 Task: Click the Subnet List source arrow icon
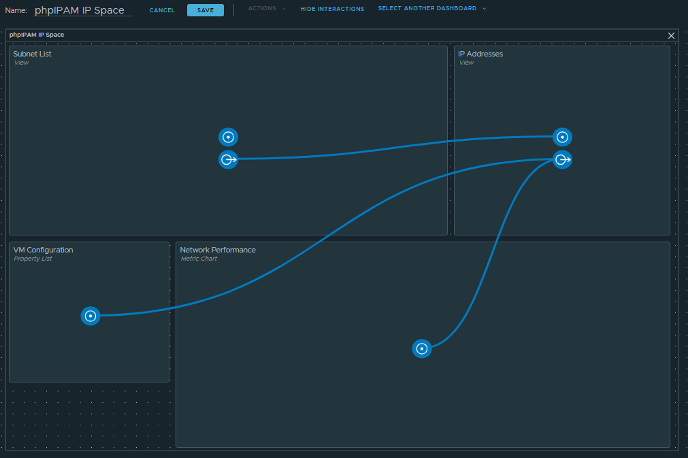point(229,159)
